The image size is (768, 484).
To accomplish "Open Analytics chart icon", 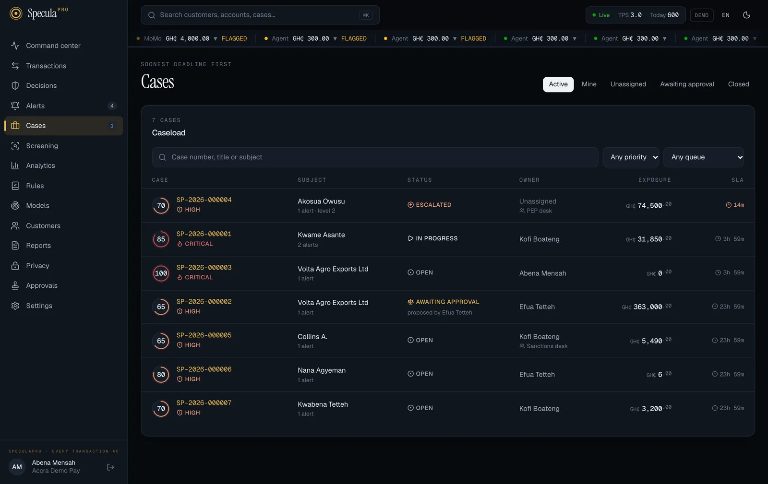I will click(x=15, y=165).
